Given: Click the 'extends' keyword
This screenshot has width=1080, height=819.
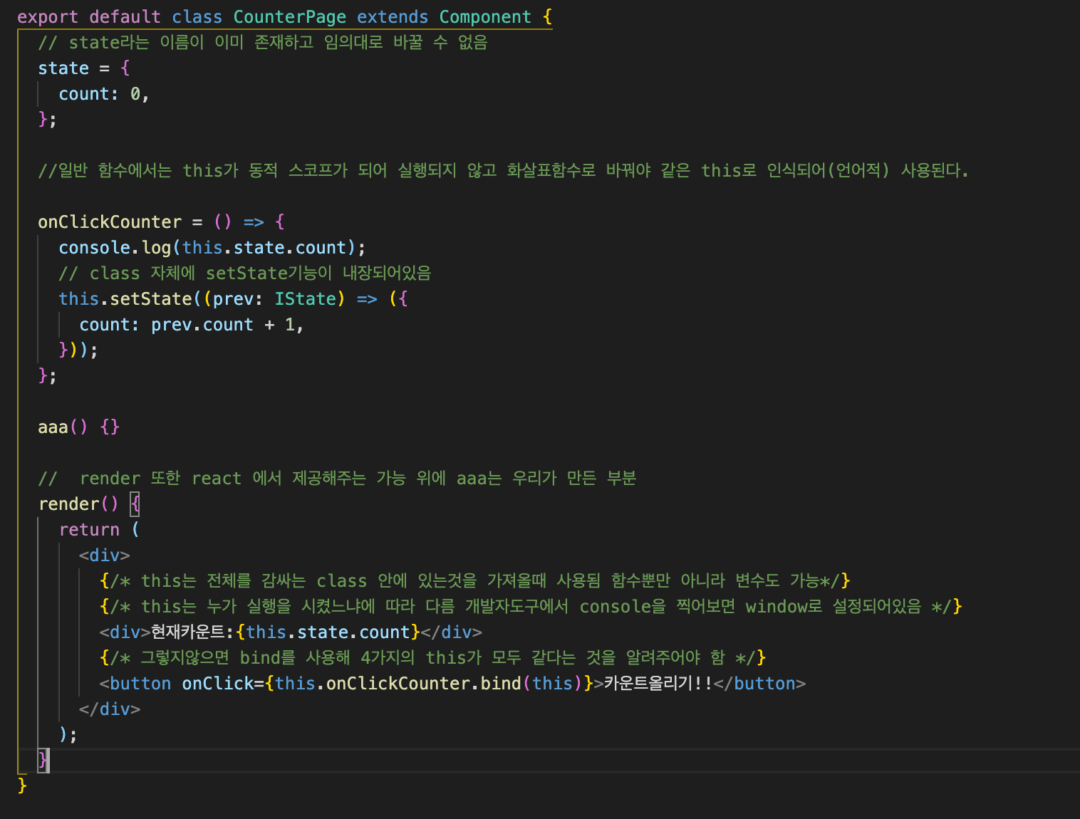Looking at the screenshot, I should point(393,17).
